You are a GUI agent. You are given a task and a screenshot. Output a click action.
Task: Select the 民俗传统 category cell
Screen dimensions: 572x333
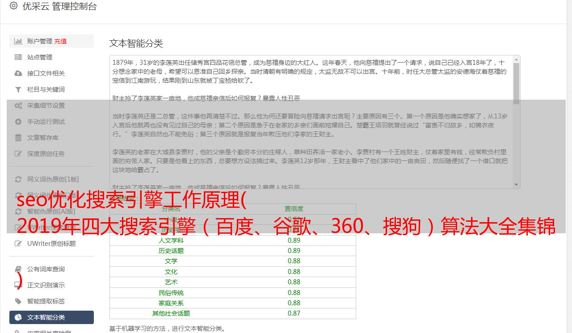tap(171, 293)
